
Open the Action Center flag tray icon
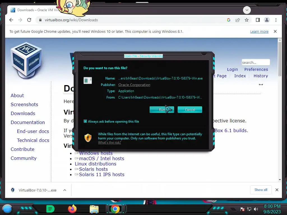click(x=242, y=209)
